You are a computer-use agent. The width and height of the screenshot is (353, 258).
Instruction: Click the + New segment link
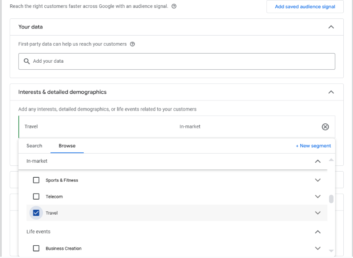point(313,146)
